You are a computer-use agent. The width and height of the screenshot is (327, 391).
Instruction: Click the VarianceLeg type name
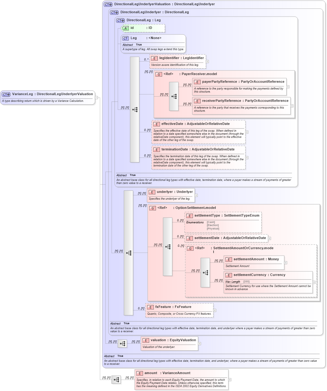click(x=22, y=94)
